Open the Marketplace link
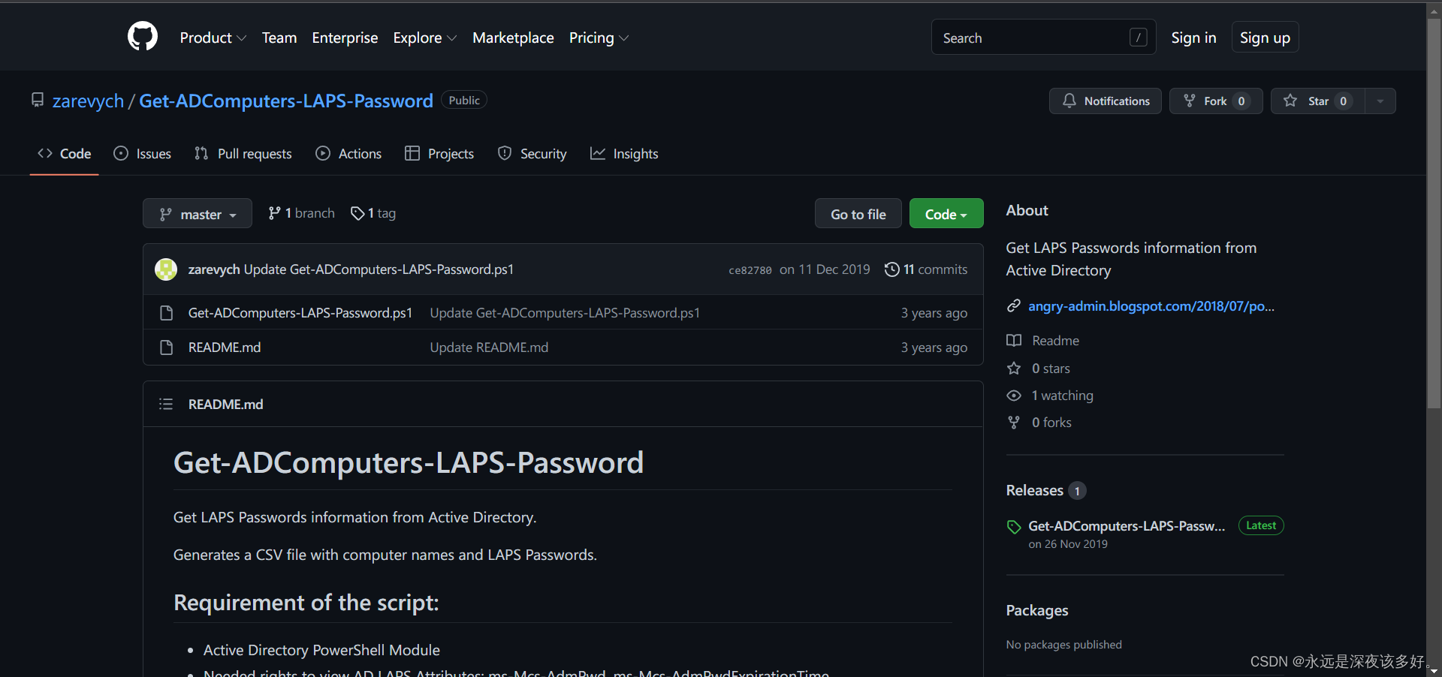Image resolution: width=1442 pixels, height=677 pixels. click(513, 38)
